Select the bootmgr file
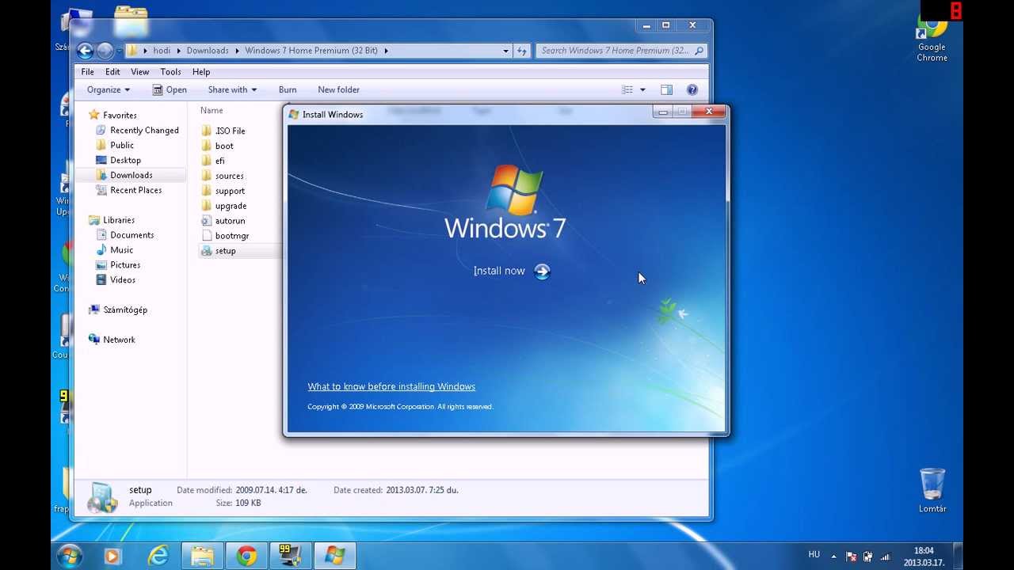Viewport: 1014px width, 570px height. point(232,237)
